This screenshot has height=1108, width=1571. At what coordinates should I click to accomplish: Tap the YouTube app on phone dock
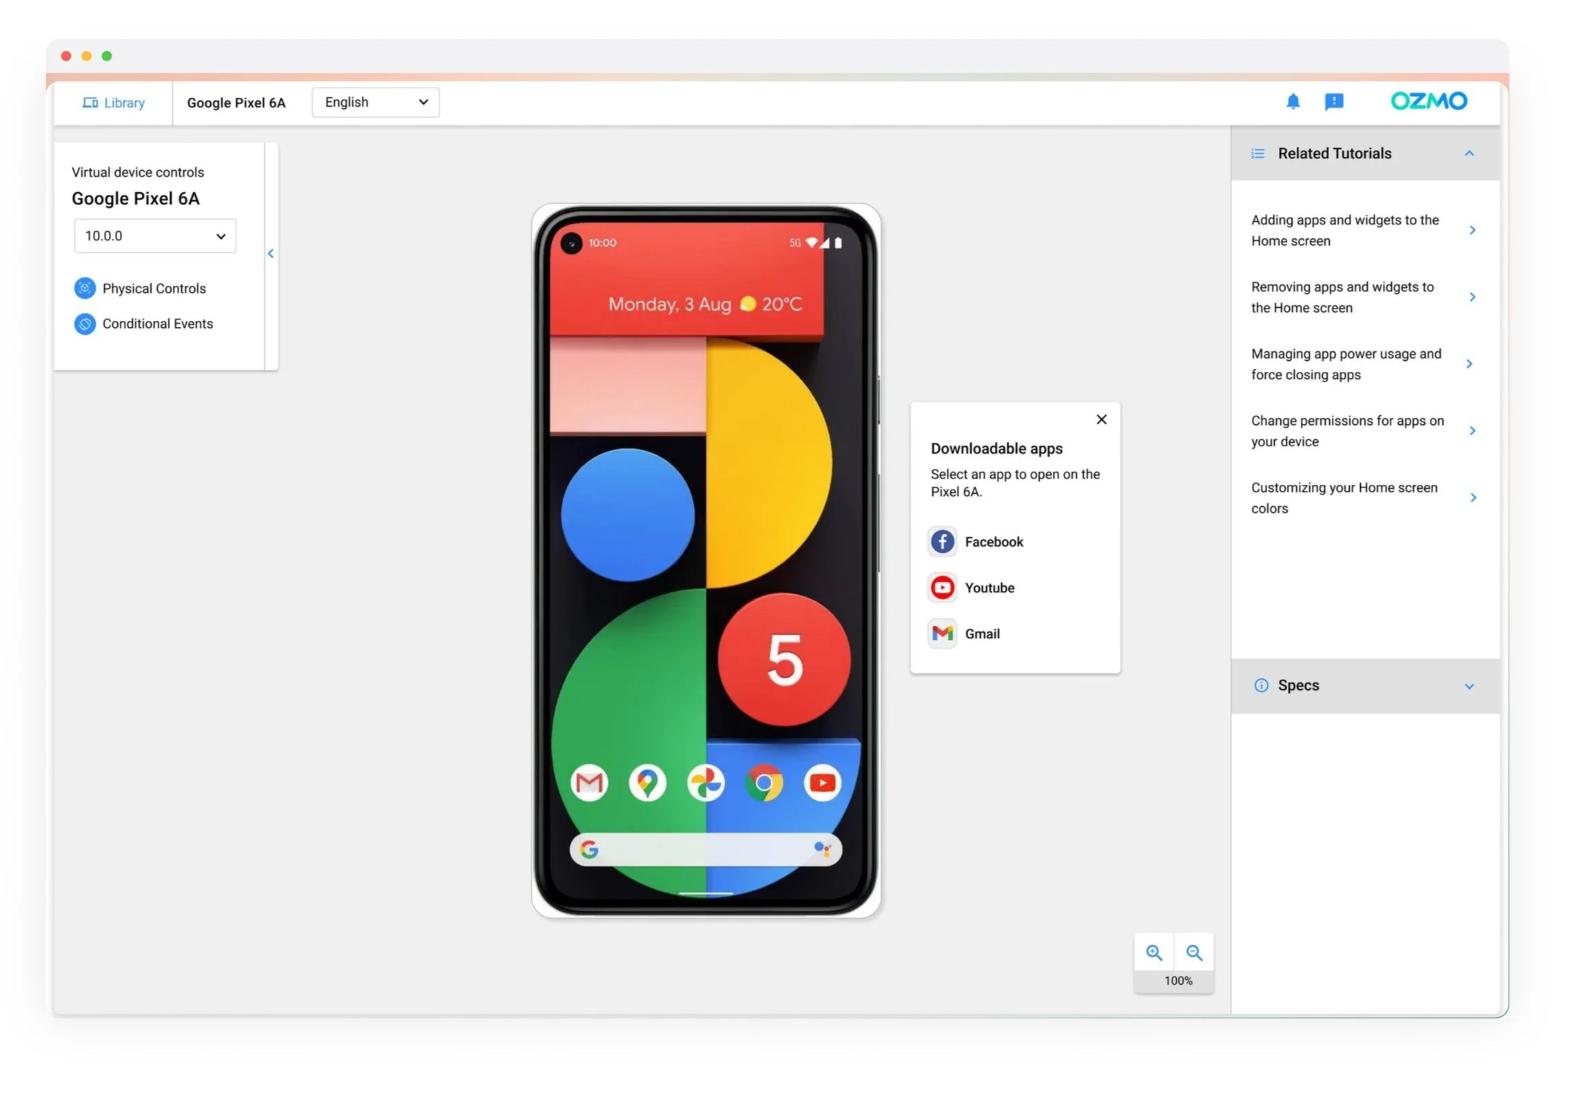click(x=822, y=783)
